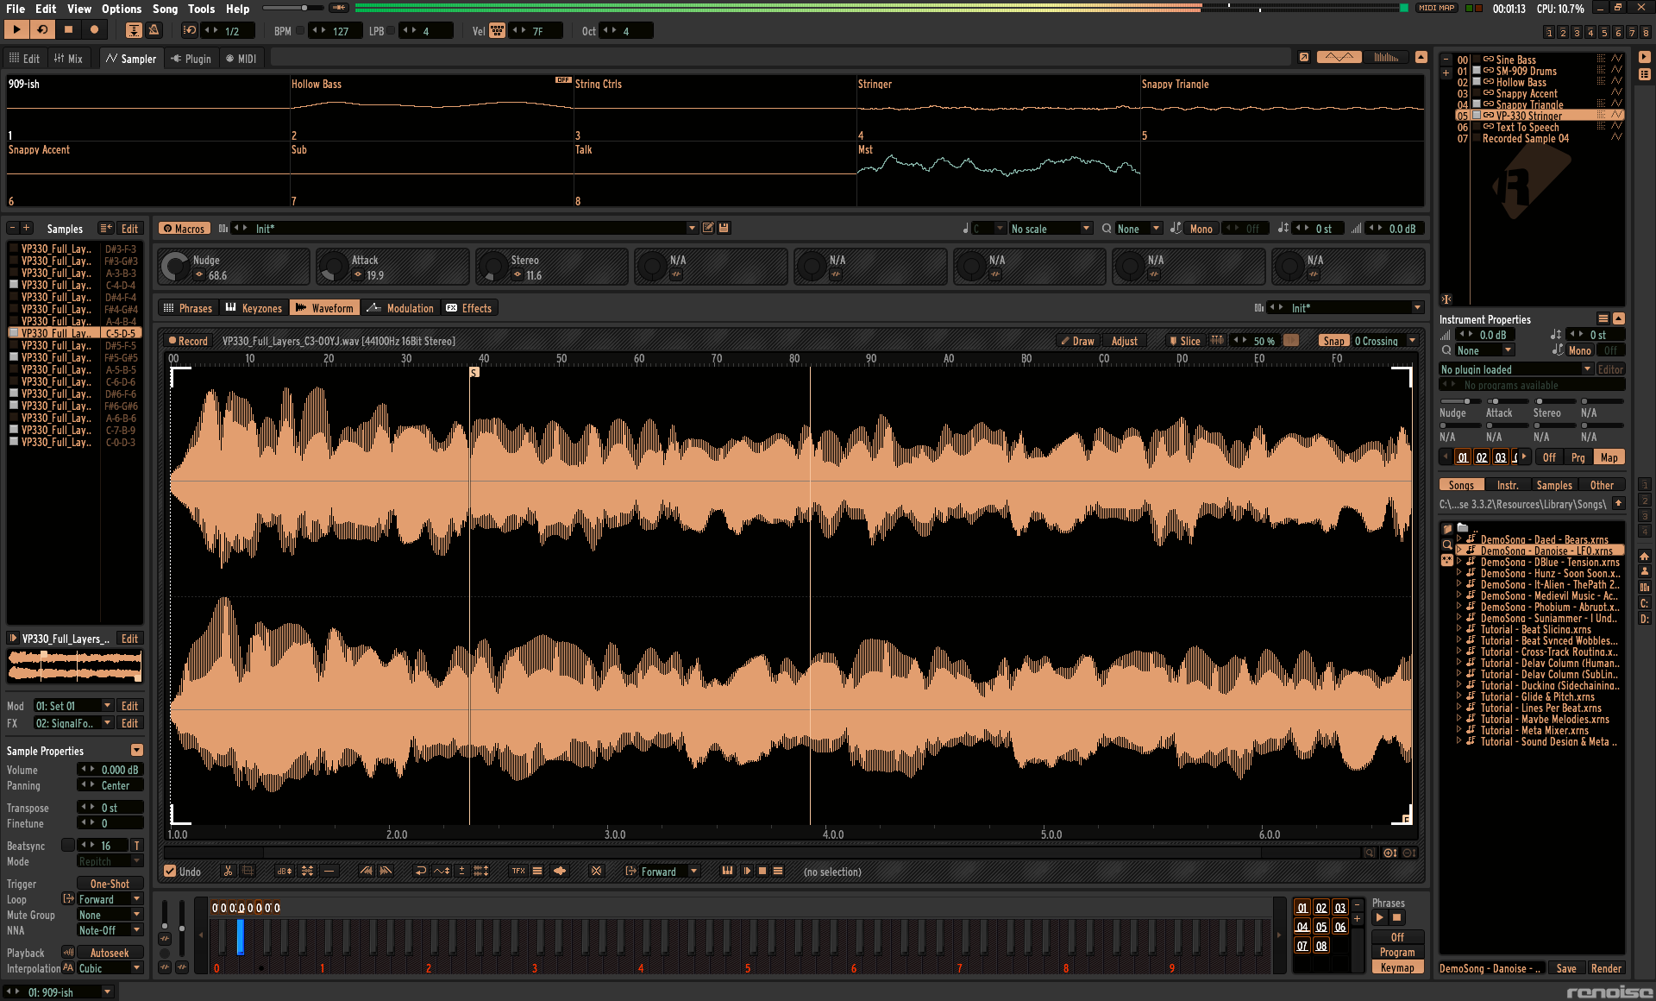Save the macro preset with the disk icon
The height and width of the screenshot is (1001, 1656).
click(x=724, y=228)
